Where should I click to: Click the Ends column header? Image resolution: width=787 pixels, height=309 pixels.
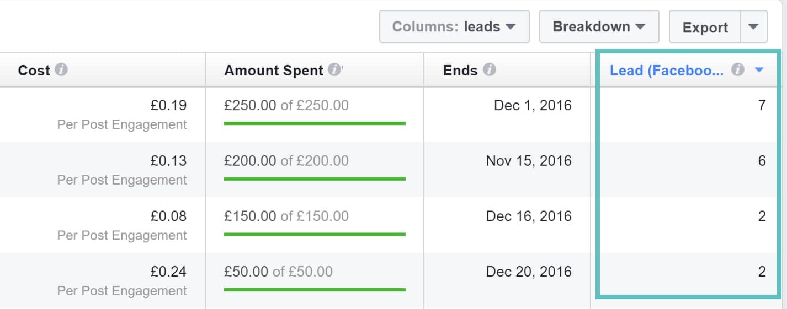(x=460, y=71)
